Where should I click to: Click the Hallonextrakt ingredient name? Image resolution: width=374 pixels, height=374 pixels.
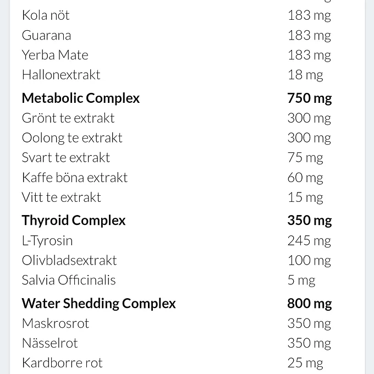pos(61,75)
